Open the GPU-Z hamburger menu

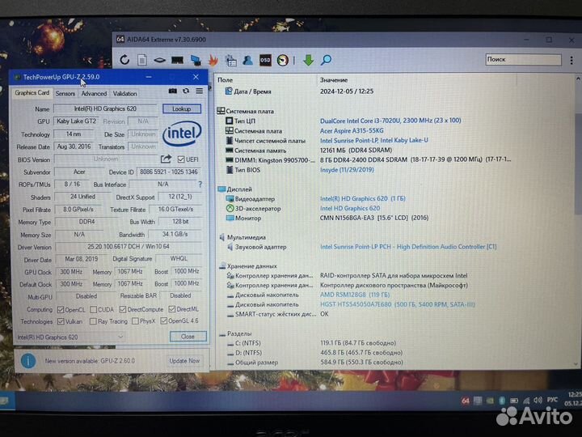click(200, 91)
